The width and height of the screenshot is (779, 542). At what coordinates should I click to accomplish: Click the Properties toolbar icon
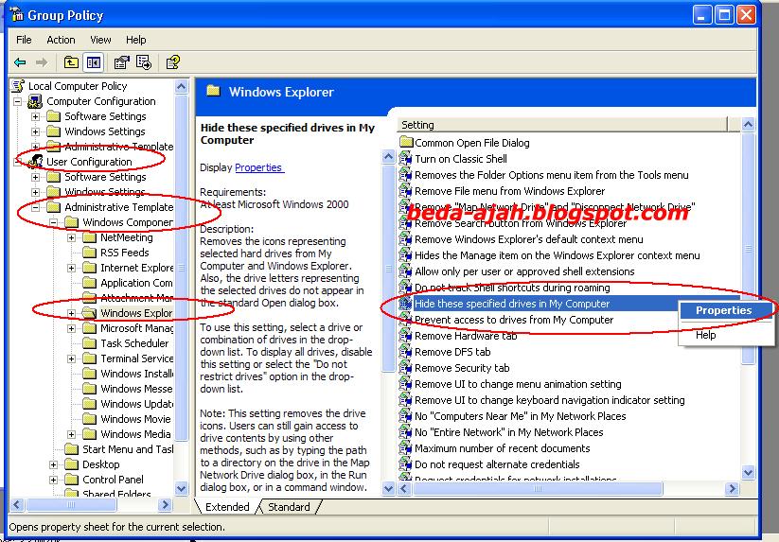pos(121,62)
